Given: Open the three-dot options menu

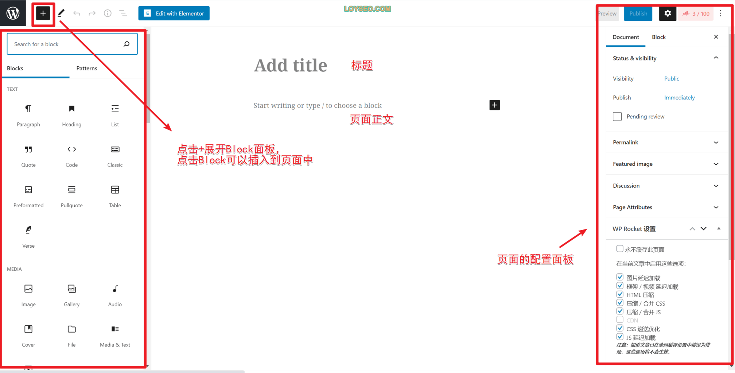Looking at the screenshot, I should click(721, 13).
